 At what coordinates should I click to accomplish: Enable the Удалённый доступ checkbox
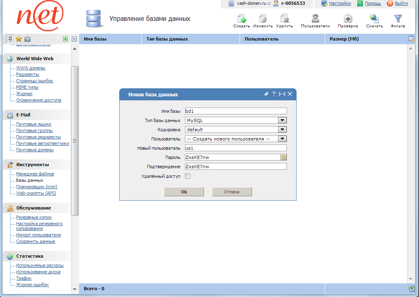[x=187, y=176]
